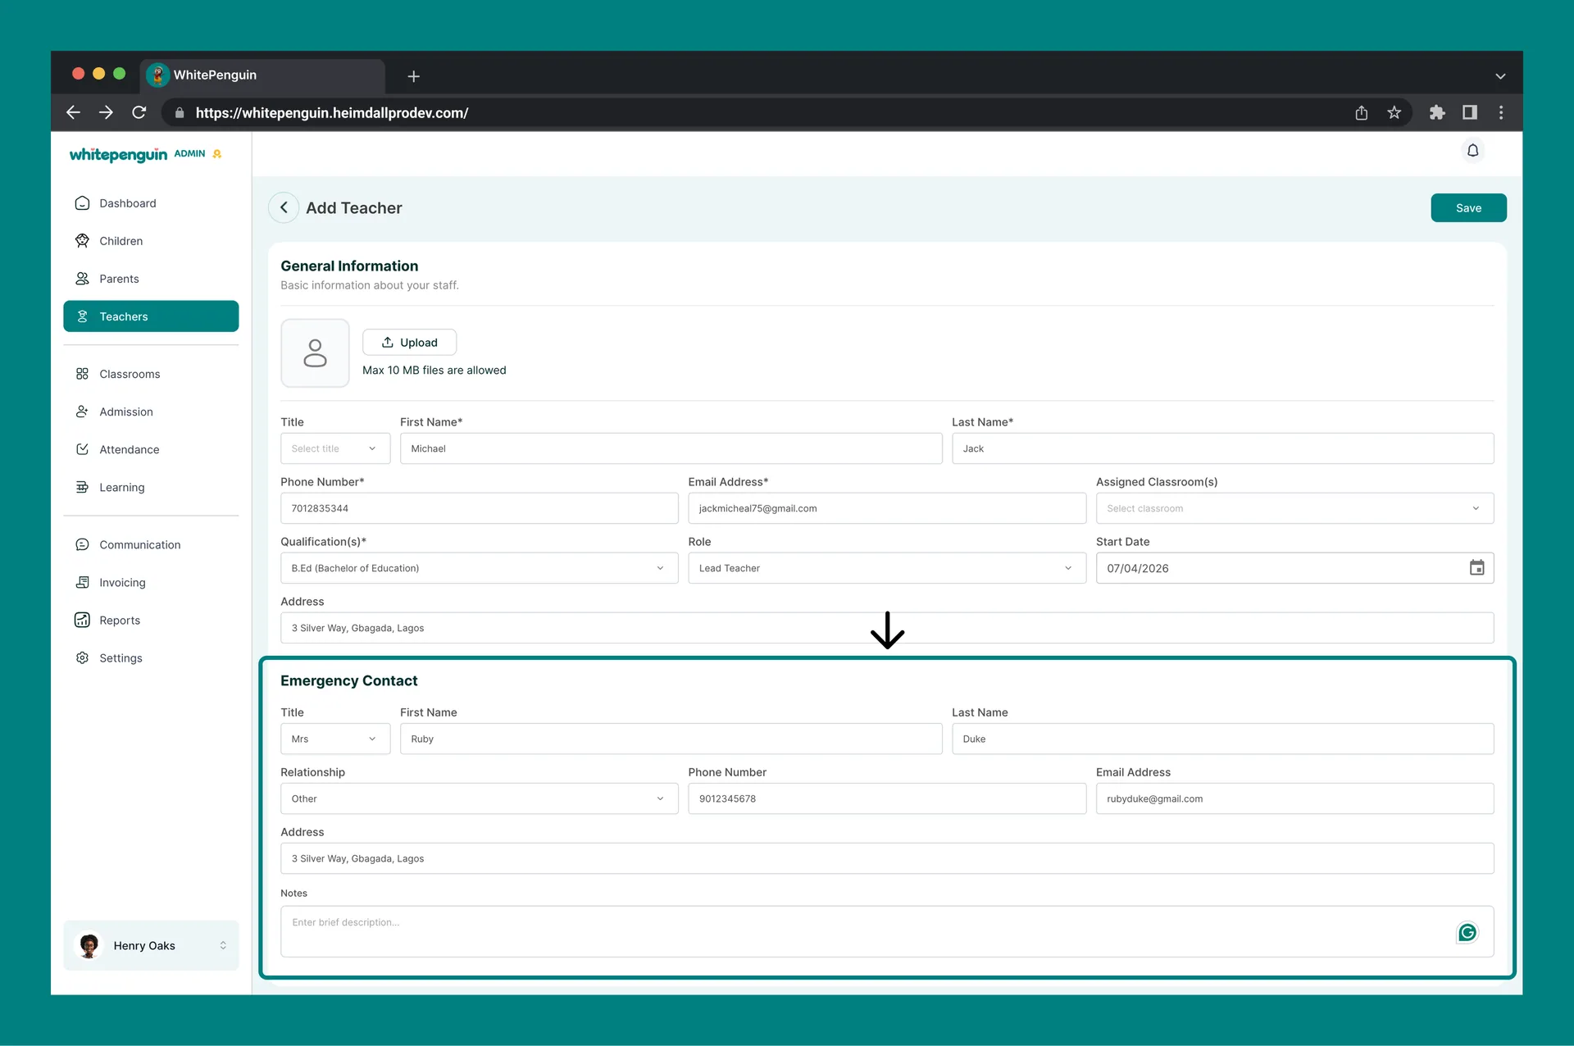Screen dimensions: 1574x1046
Task: Click the Parents sidebar icon
Action: (82, 279)
